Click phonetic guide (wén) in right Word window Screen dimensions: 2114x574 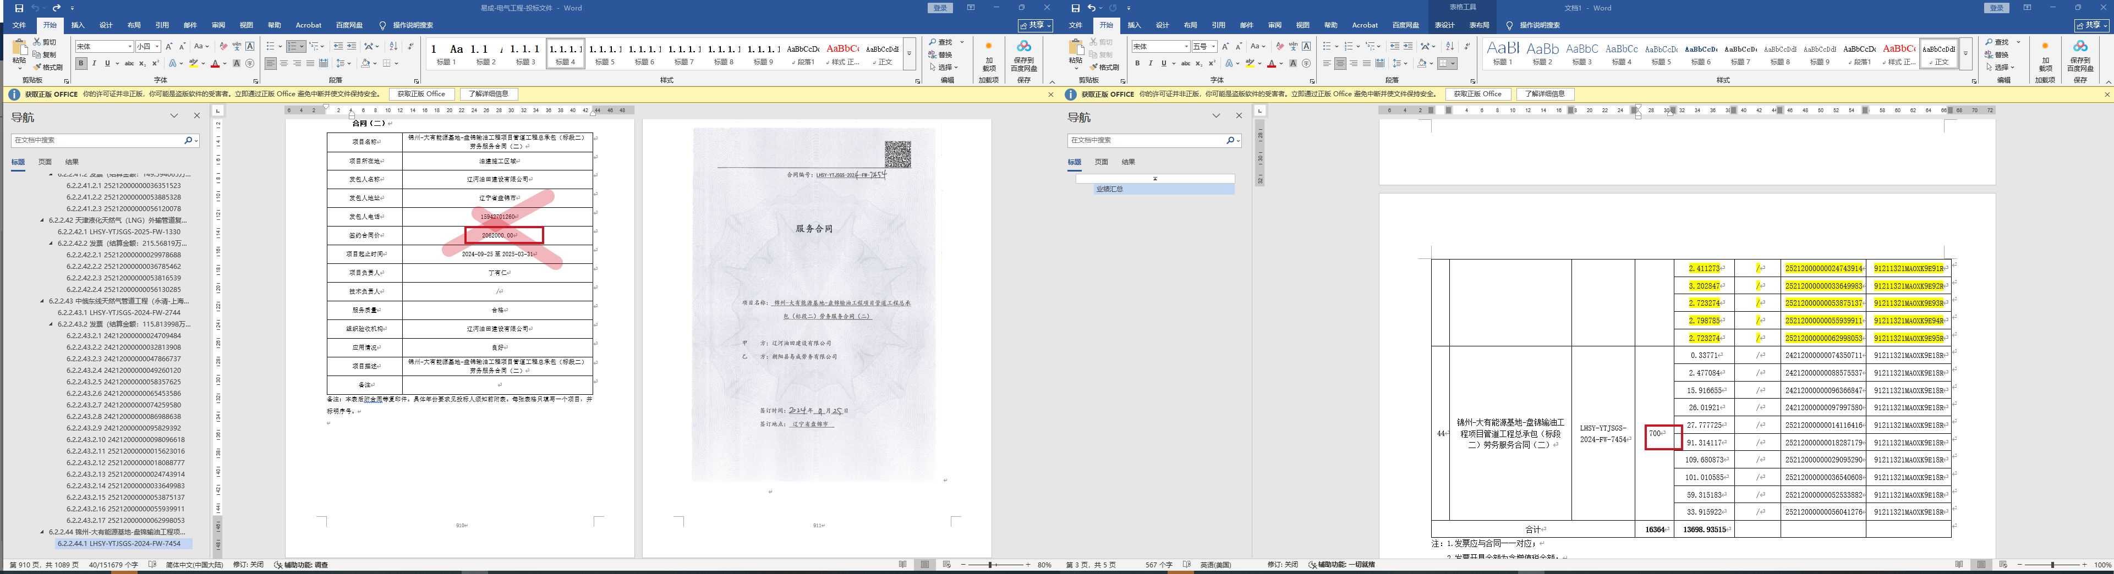coord(1294,47)
